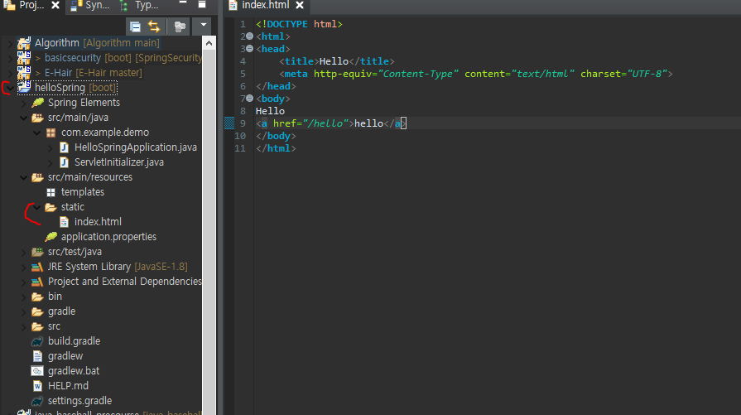Fold the html tag on line 2
741x415 pixels.
(249, 36)
